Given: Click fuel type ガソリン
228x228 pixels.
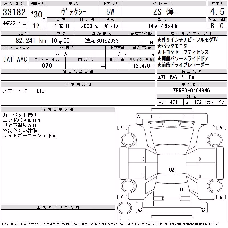Looking at the screenshot, I should tap(111, 26).
